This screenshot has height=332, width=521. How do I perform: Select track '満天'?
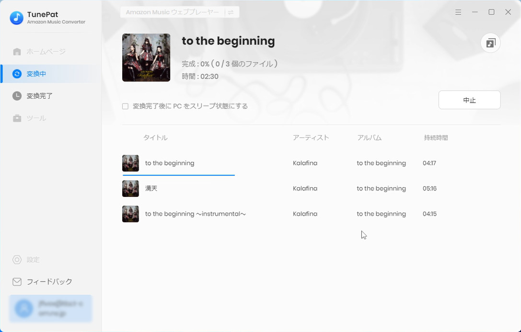pos(151,189)
